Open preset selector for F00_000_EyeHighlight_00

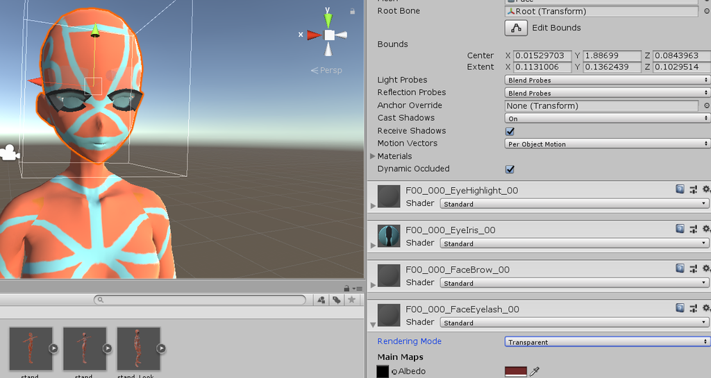pos(694,189)
